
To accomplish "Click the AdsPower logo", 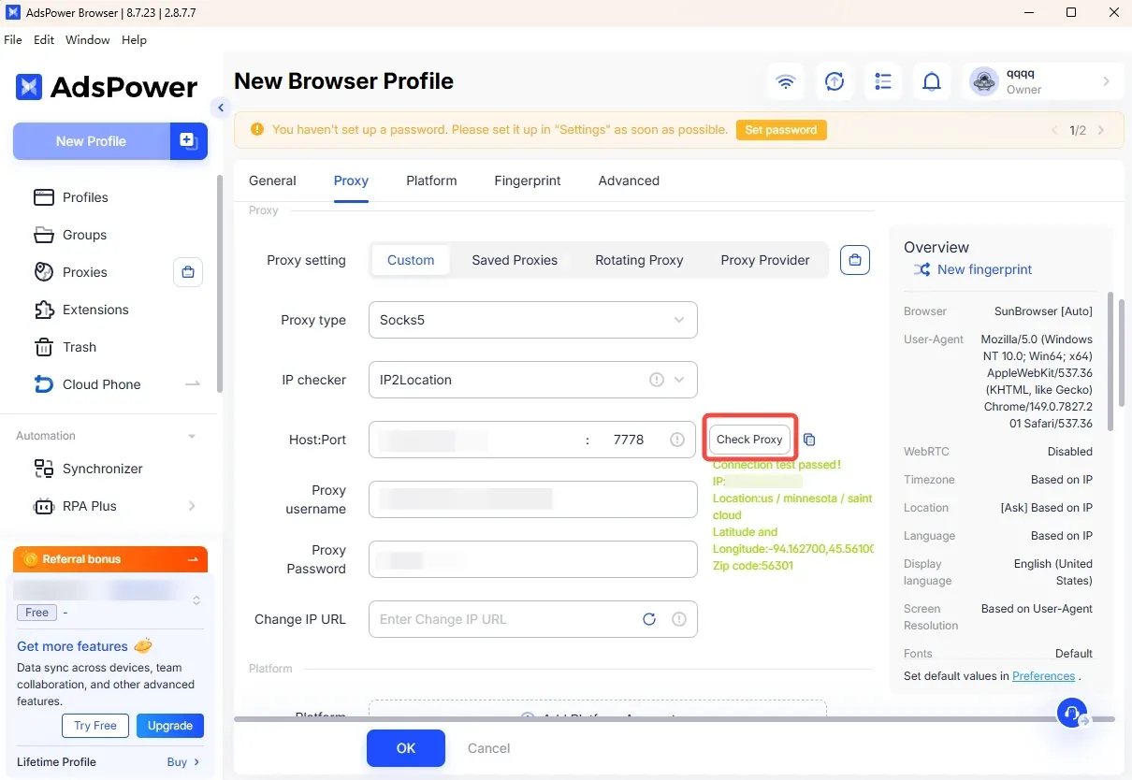I will click(x=107, y=87).
